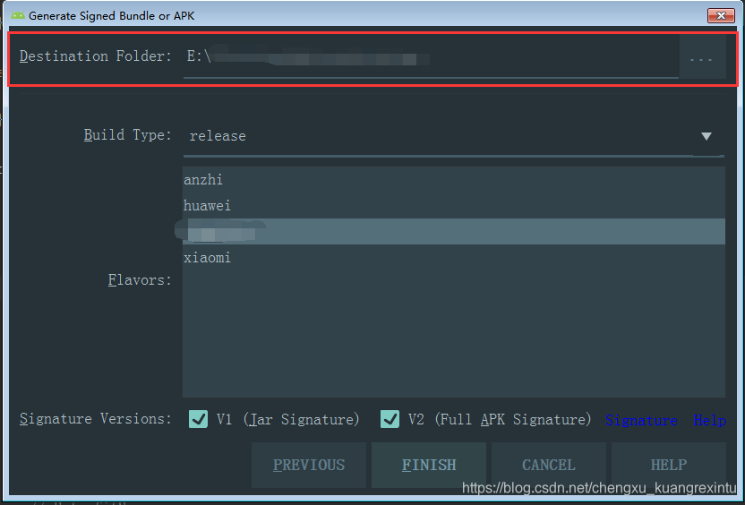Close the Generate Signed Bundle dialog
Screen dimensions: 745x505
(721, 16)
